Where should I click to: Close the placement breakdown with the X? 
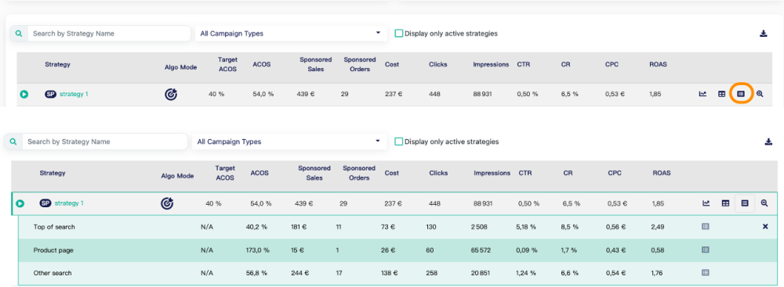coord(765,227)
